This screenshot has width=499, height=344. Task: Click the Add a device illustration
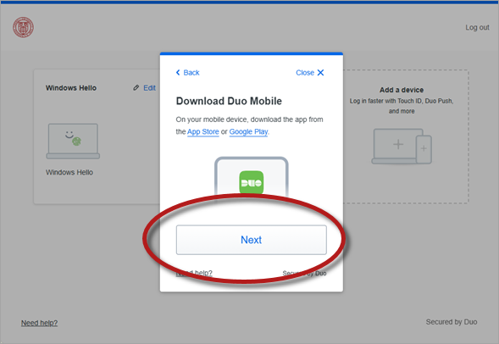click(x=402, y=146)
